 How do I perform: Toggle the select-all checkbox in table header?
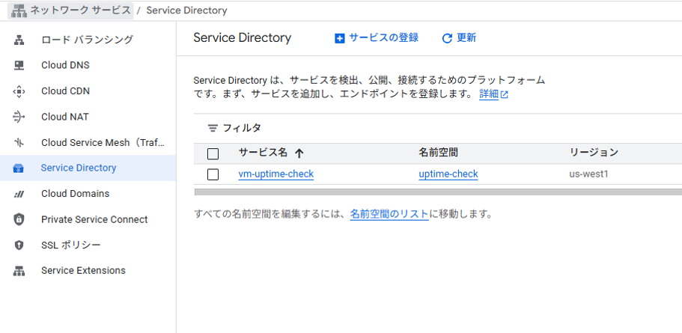tap(213, 153)
